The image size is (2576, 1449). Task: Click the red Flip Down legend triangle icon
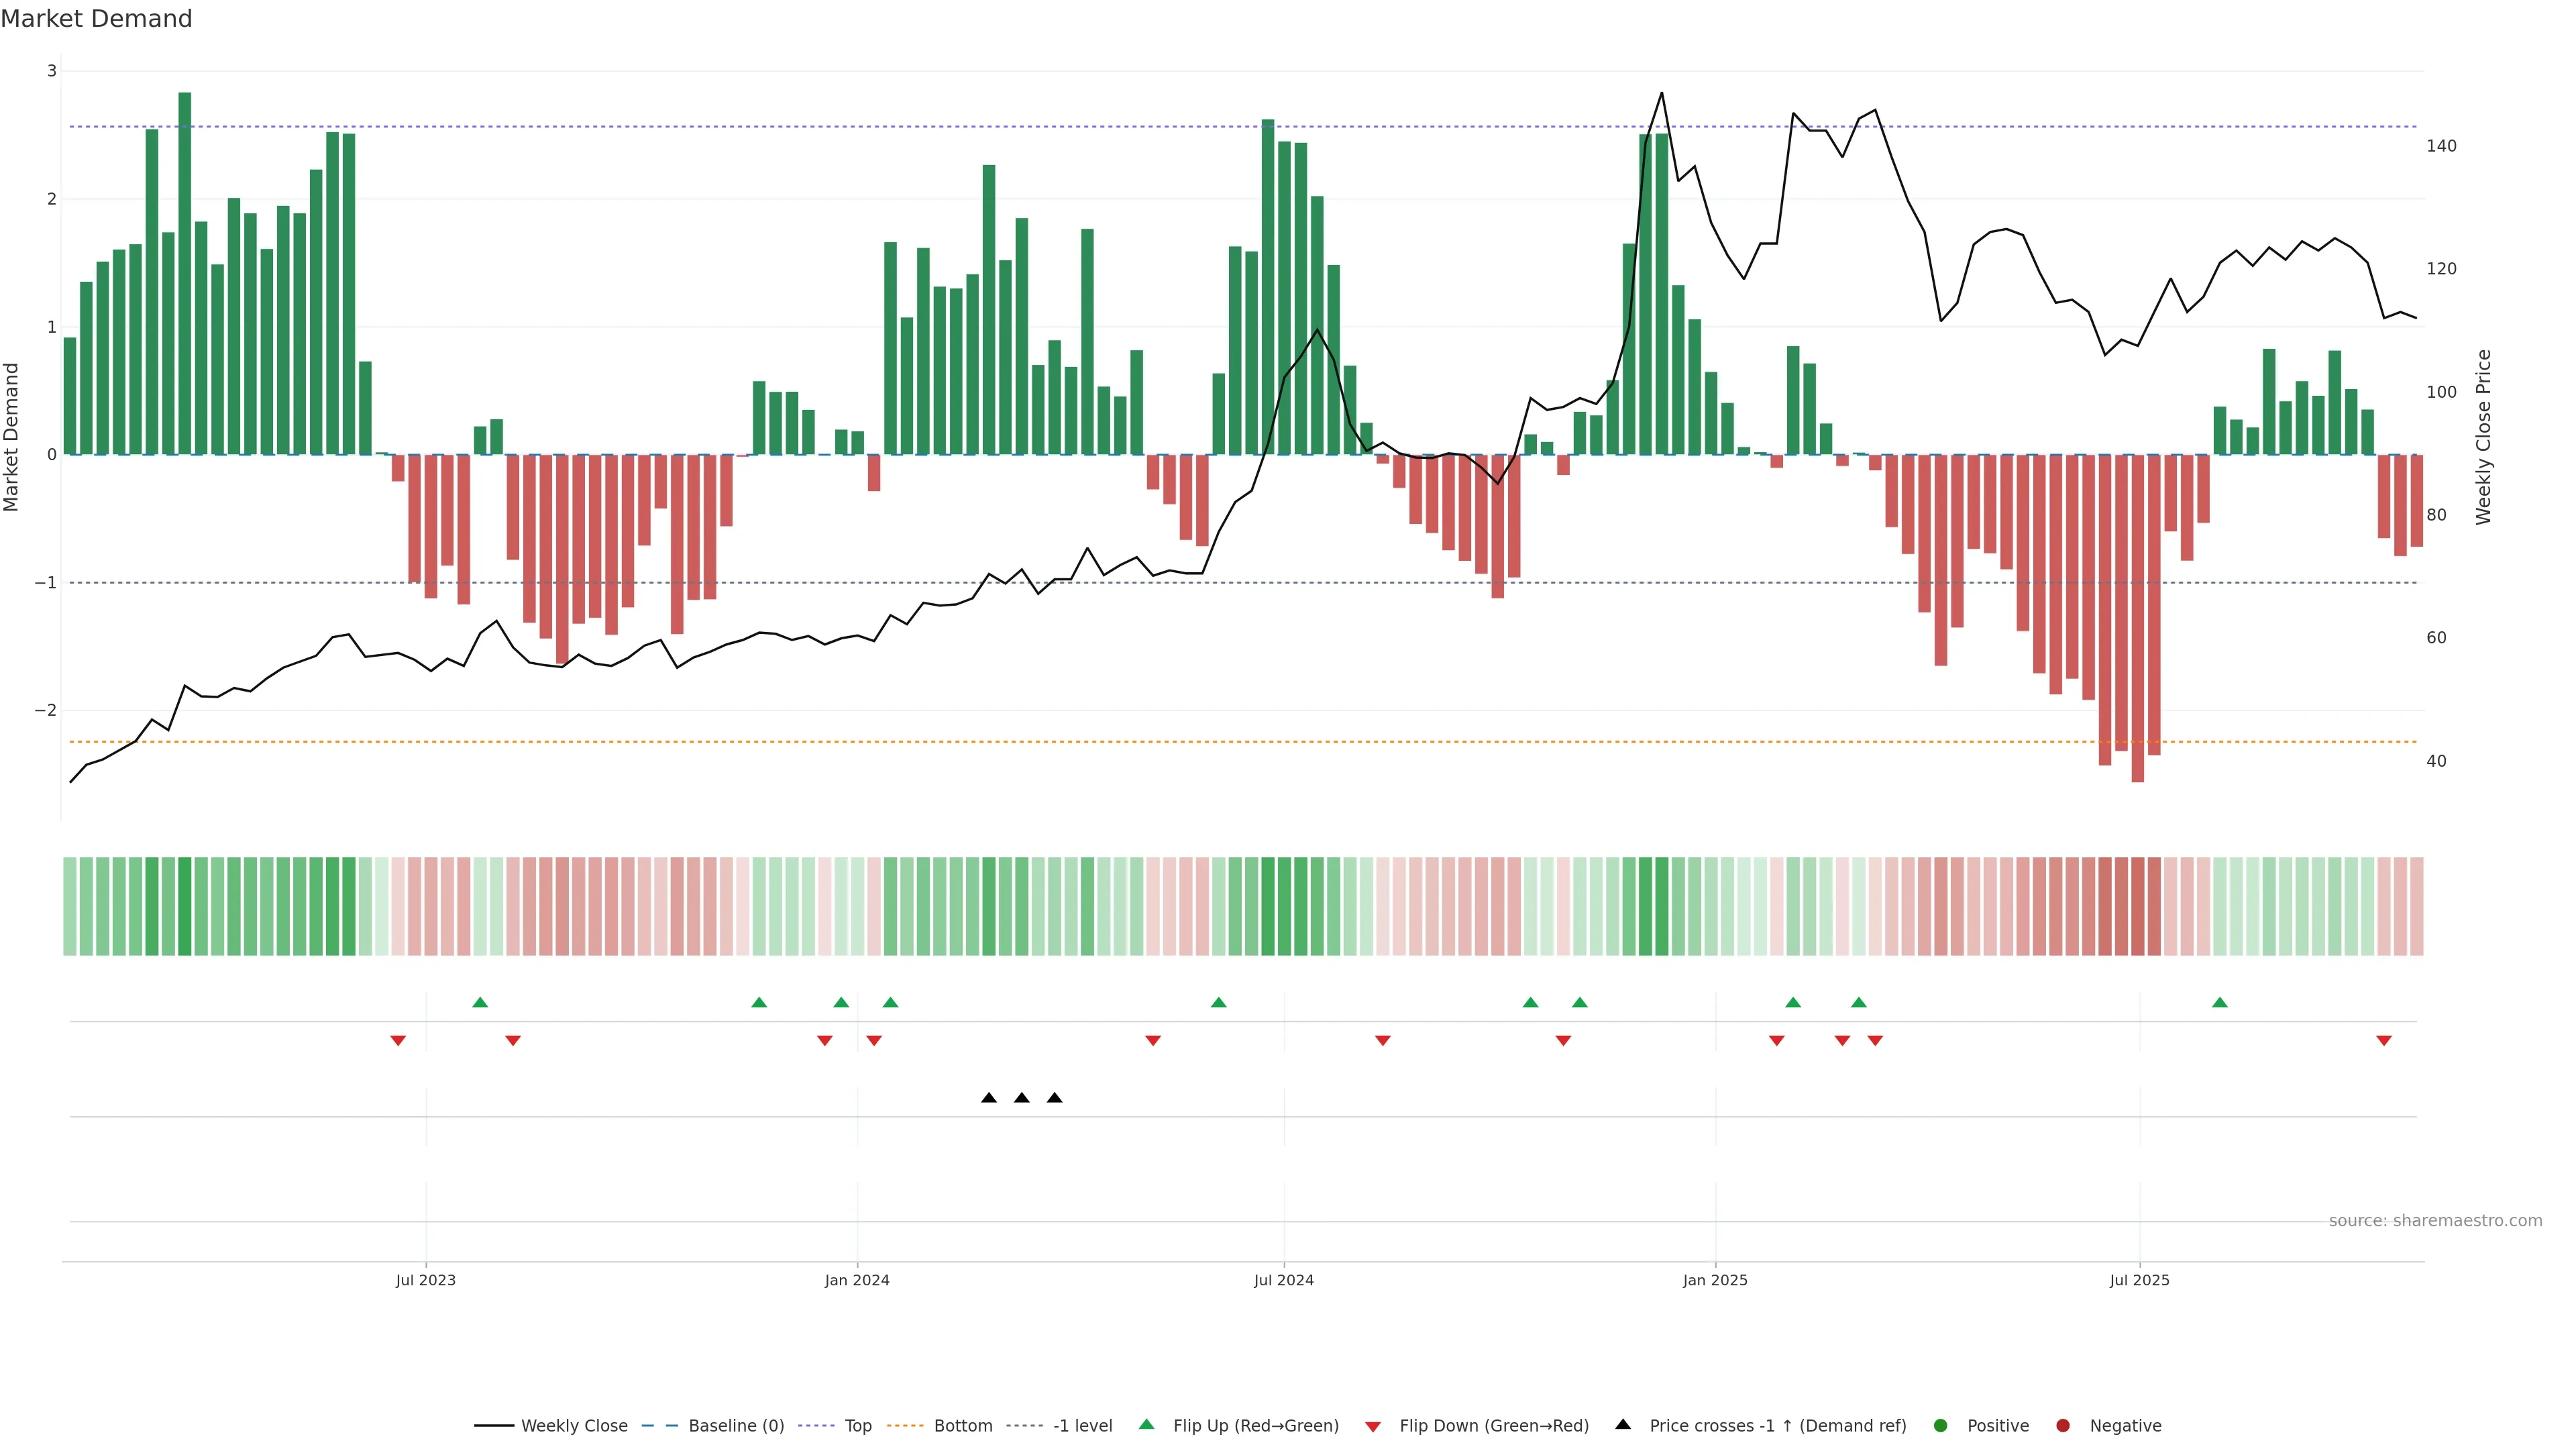point(1373,1427)
